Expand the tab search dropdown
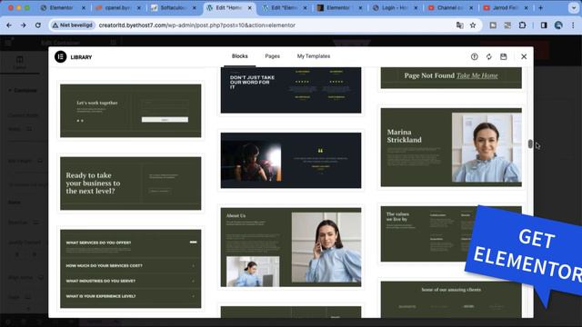 click(x=574, y=8)
